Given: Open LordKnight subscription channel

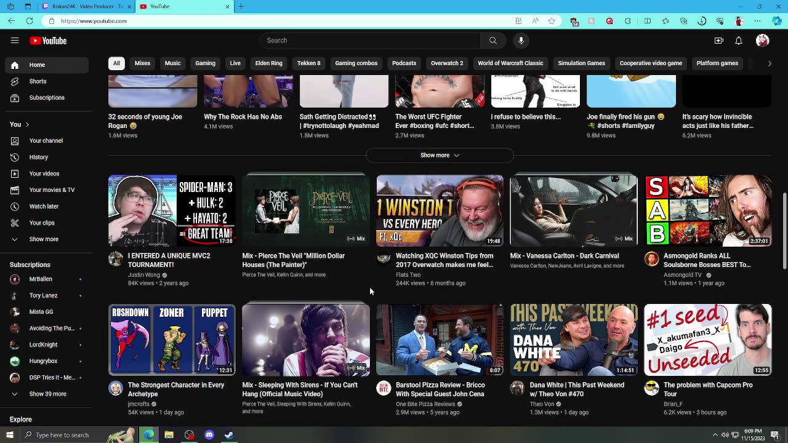Looking at the screenshot, I should pyautogui.click(x=47, y=345).
